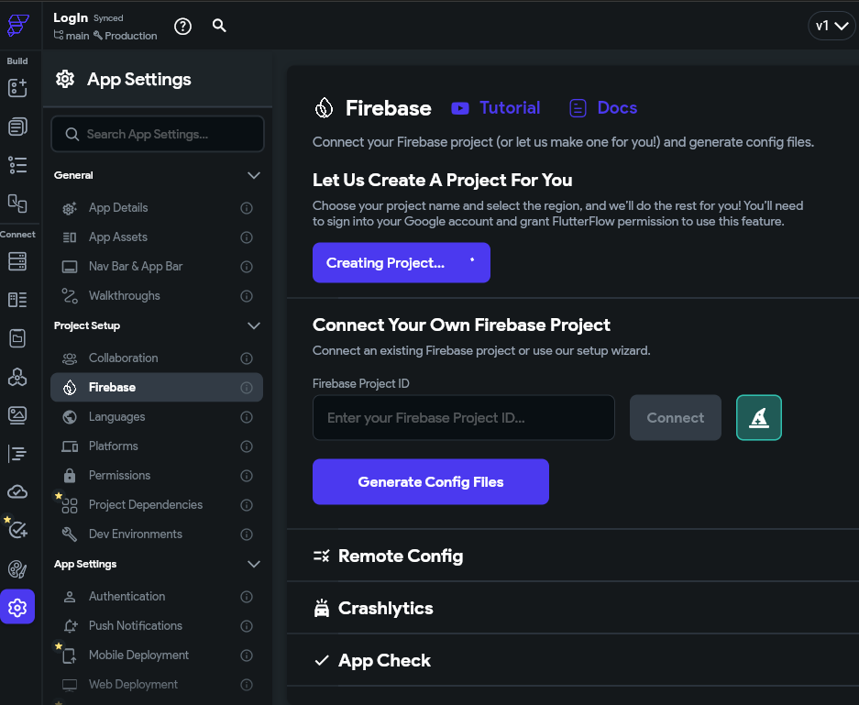This screenshot has width=859, height=705.
Task: Click the Permissions settings item
Action: coord(157,476)
